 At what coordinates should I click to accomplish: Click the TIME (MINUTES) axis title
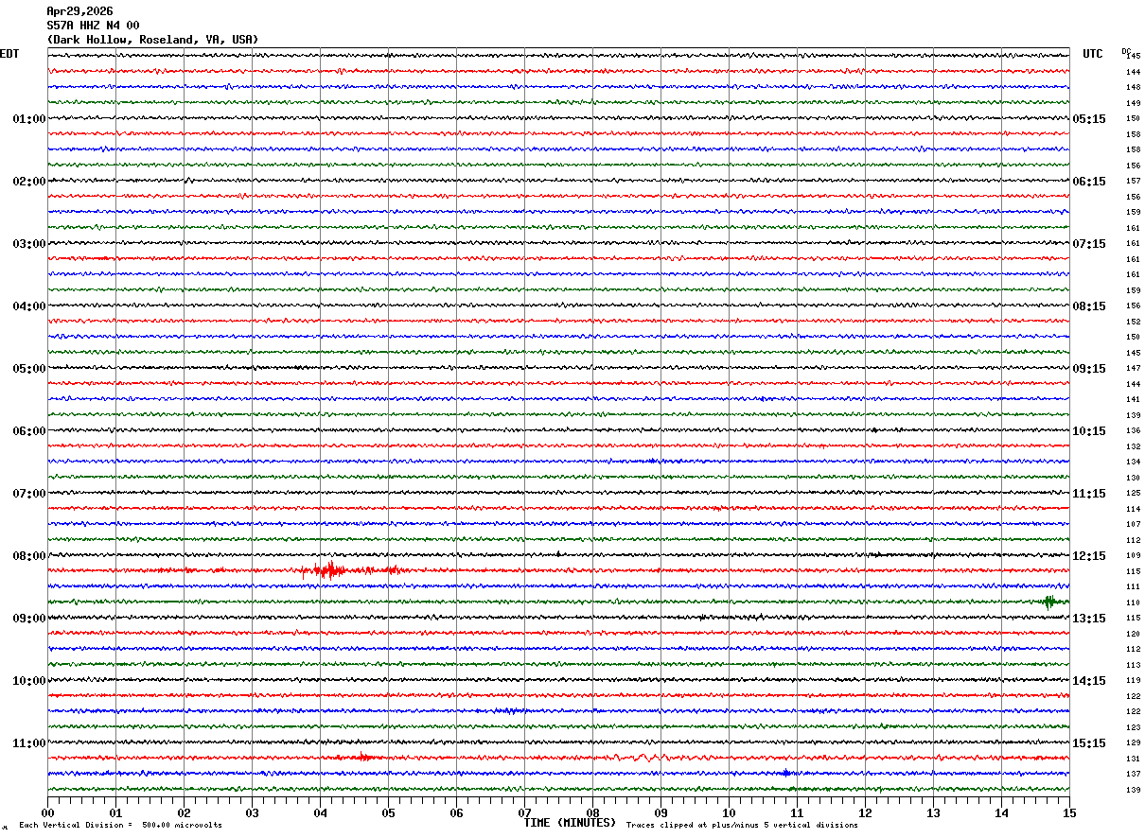pos(570,823)
